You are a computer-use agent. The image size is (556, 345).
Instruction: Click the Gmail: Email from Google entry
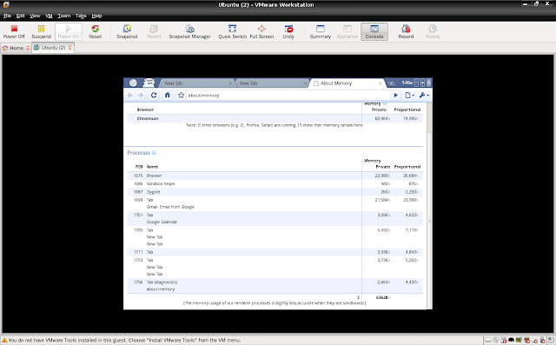tap(170, 207)
